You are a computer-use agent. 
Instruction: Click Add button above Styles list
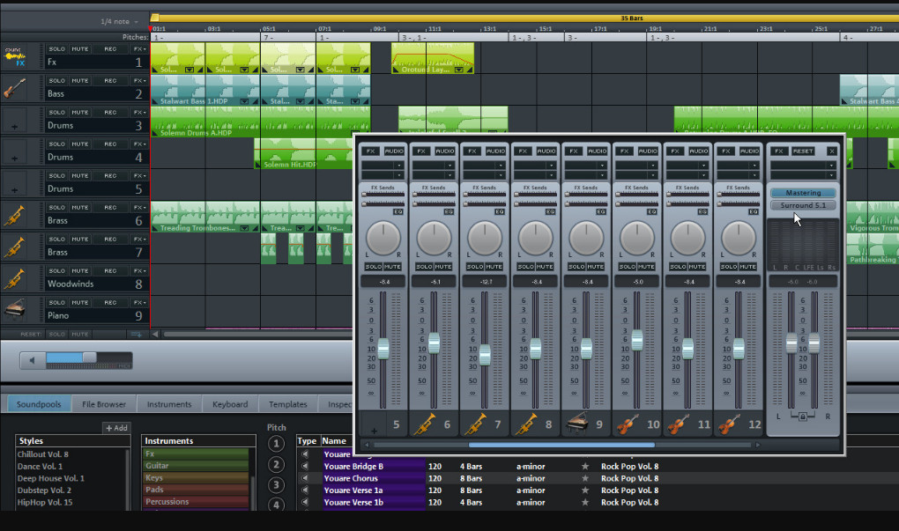[x=117, y=428]
